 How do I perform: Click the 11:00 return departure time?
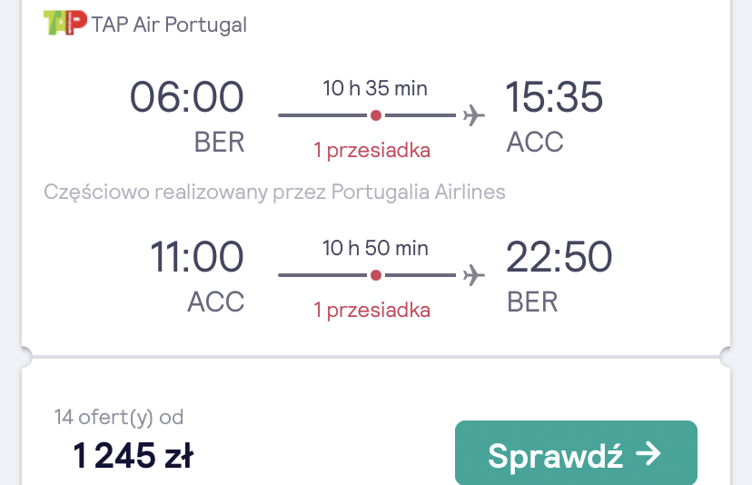[197, 257]
